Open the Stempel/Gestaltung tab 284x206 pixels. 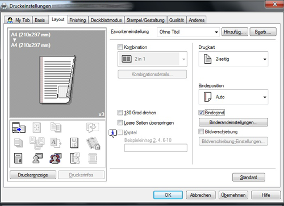(x=145, y=20)
